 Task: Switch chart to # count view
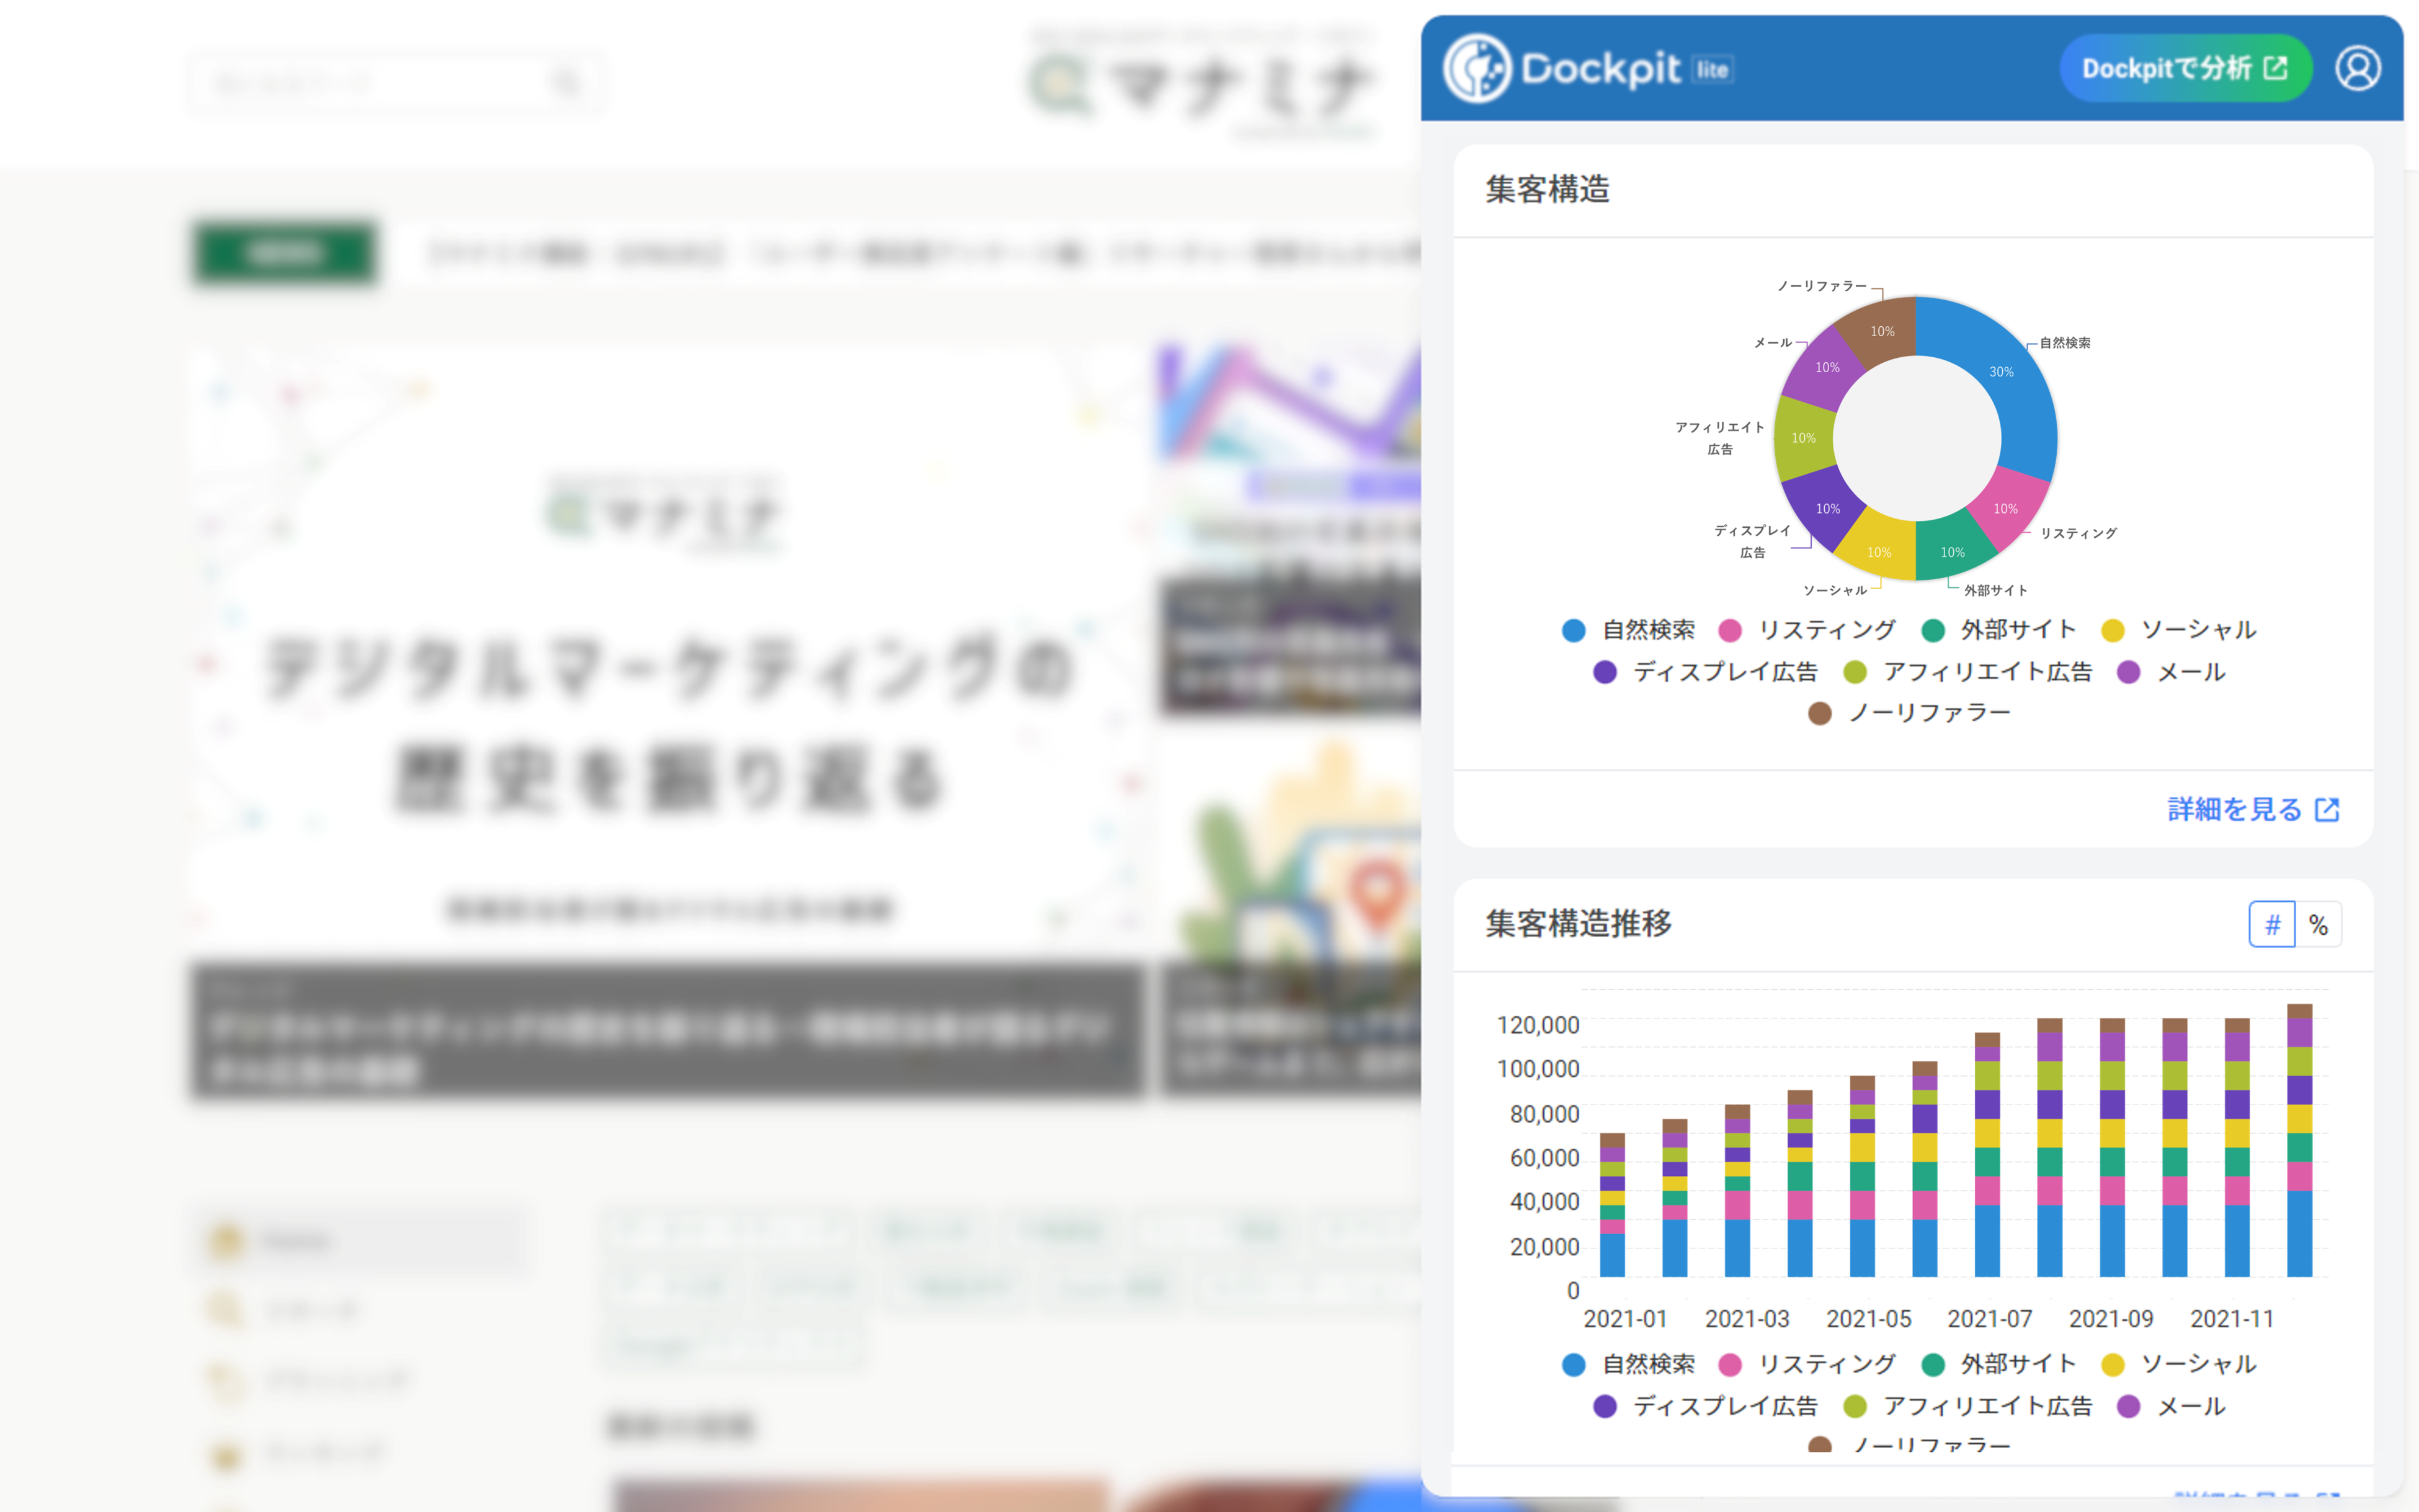tap(2272, 924)
